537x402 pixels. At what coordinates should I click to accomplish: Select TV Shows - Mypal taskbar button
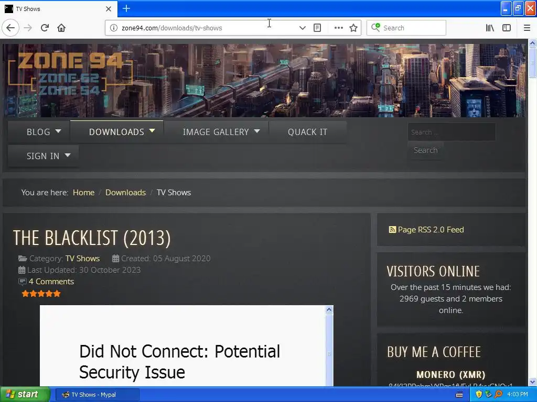(97, 395)
